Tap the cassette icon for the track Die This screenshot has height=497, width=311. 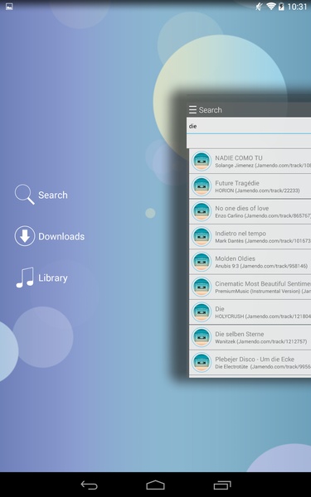202,312
